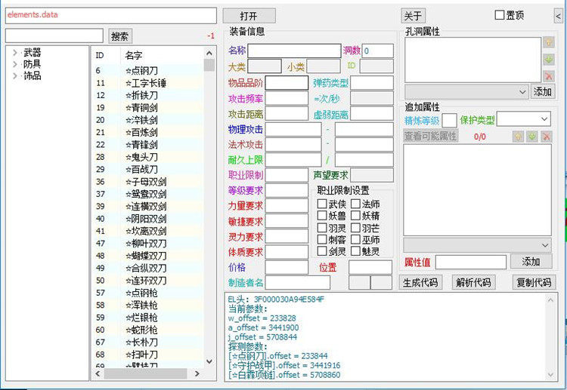Open the additional attribute dropdown list

477,245
